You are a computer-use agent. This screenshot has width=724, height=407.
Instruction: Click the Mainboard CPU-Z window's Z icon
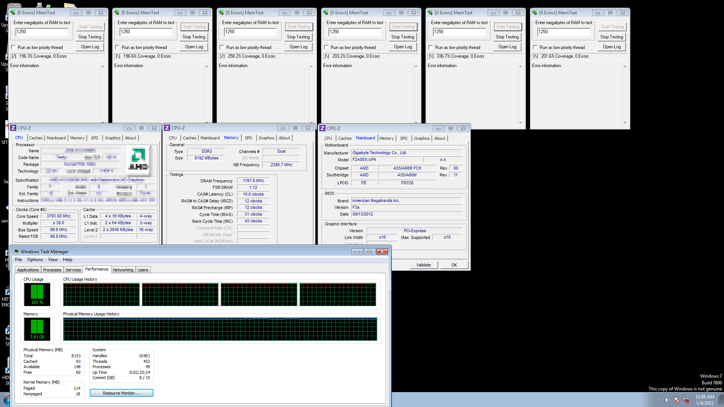coord(322,128)
